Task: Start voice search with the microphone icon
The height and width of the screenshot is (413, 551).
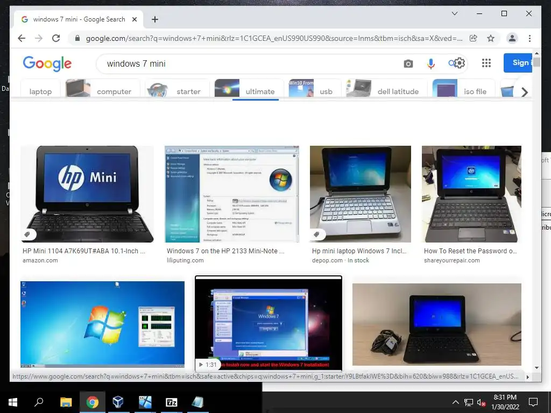Action: (431, 63)
